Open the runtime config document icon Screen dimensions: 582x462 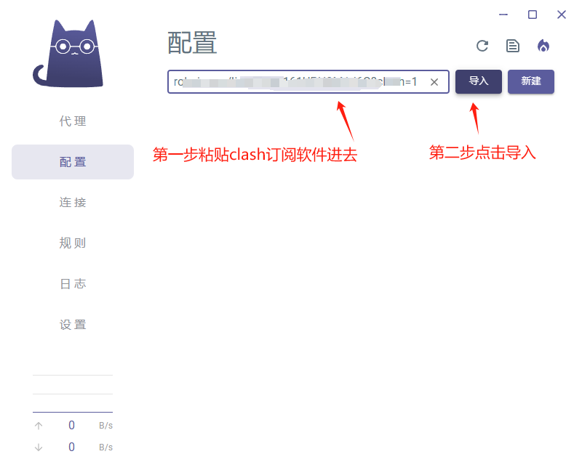click(513, 46)
